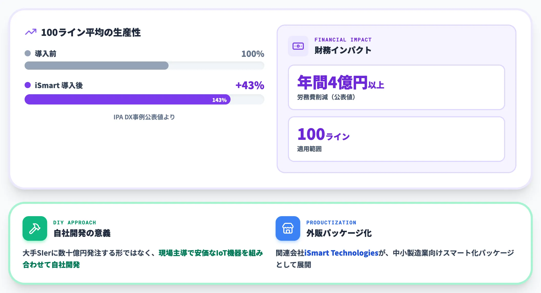Click the gray legend dot beside 導入前
541x293 pixels.
[x=28, y=53]
